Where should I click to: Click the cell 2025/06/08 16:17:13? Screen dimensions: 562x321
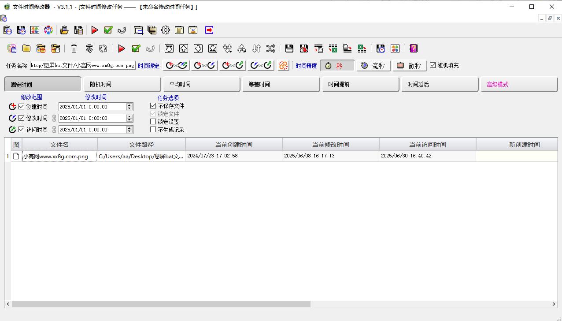330,156
